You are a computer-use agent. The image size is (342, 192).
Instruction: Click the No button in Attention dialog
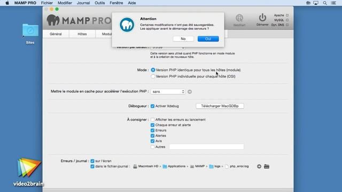(183, 39)
